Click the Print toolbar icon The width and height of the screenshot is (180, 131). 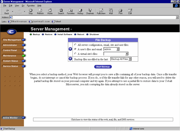(x=120, y=11)
